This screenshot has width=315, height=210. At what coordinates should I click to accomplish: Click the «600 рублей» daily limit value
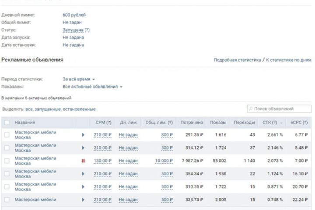point(74,15)
